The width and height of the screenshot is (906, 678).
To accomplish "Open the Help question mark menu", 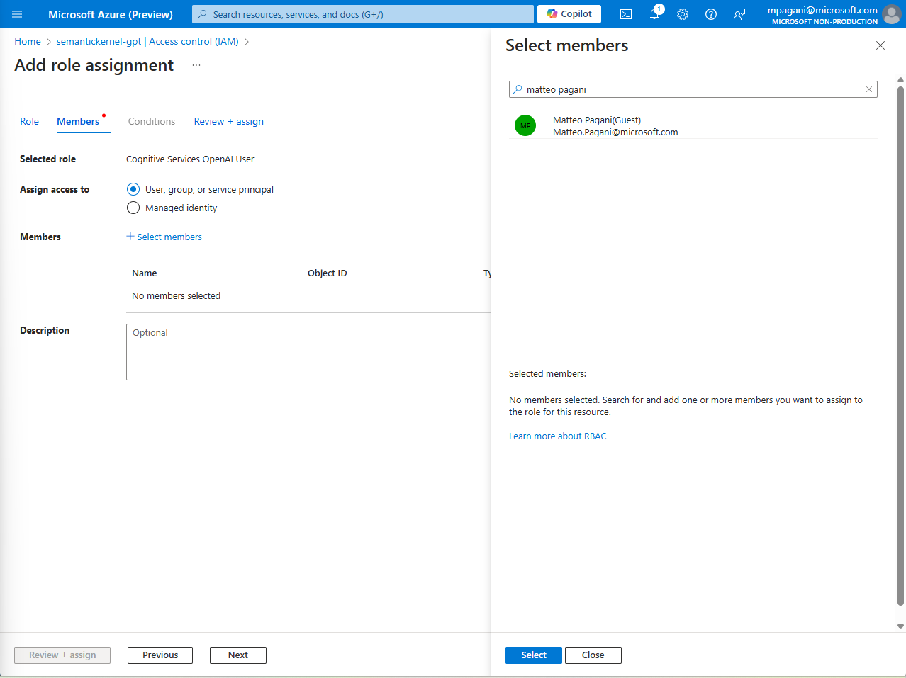I will click(x=711, y=14).
